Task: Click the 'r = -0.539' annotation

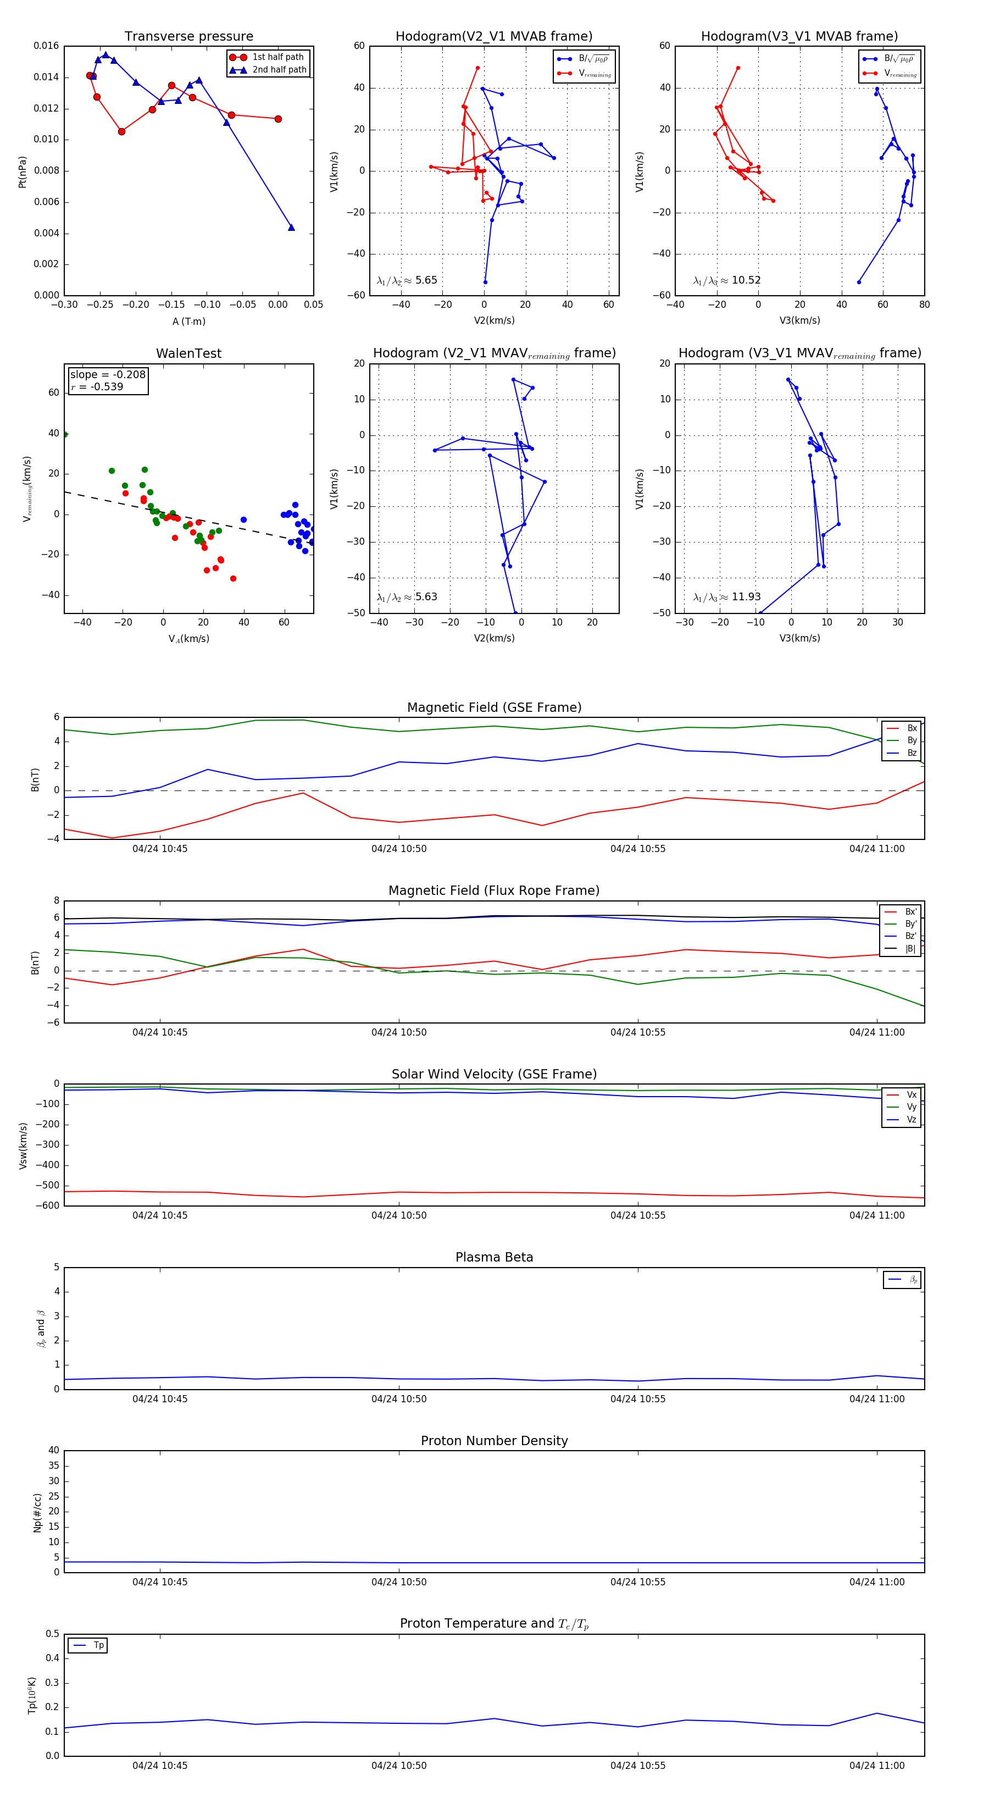Action: point(97,386)
